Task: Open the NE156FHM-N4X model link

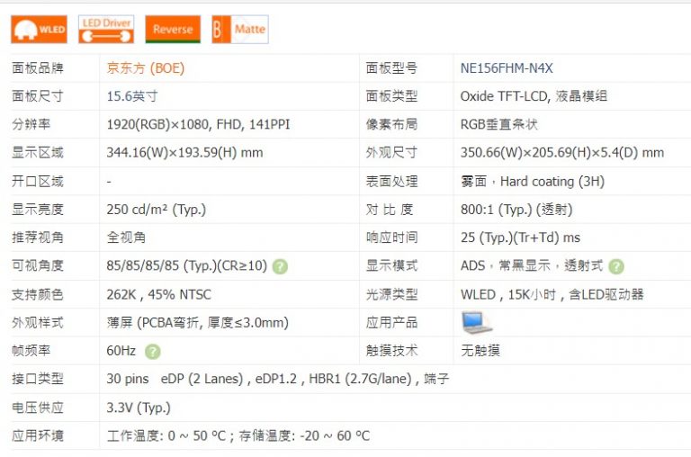Action: click(x=507, y=68)
